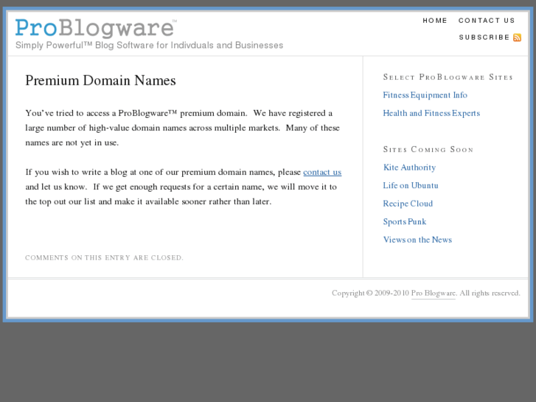This screenshot has width=536, height=402.
Task: Select SUBSCRIBE in the navigation bar
Action: (x=484, y=38)
